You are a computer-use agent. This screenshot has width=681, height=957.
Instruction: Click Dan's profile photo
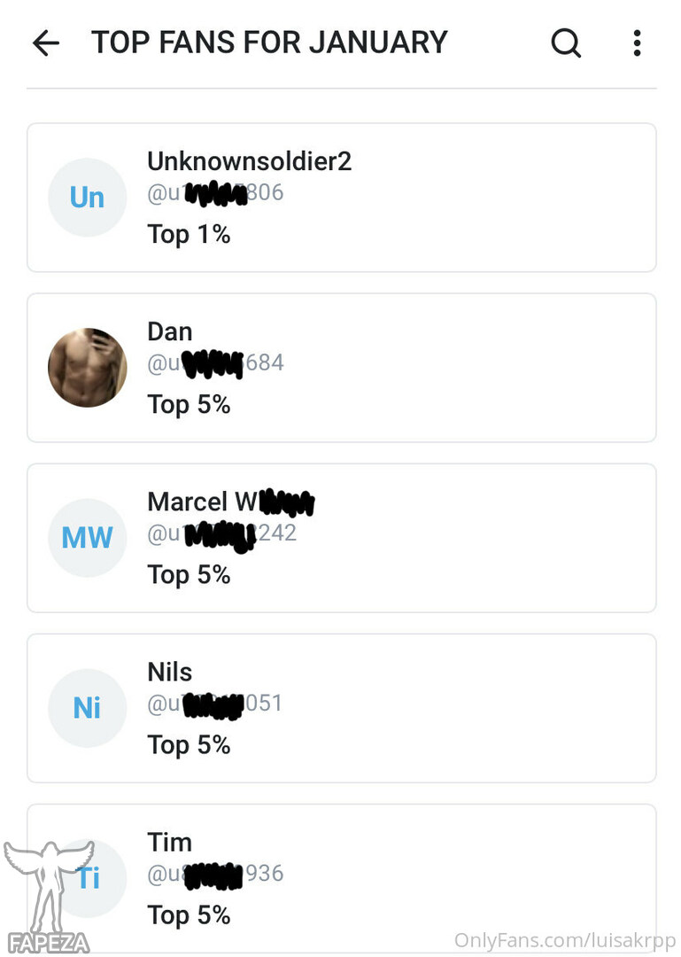tap(87, 368)
